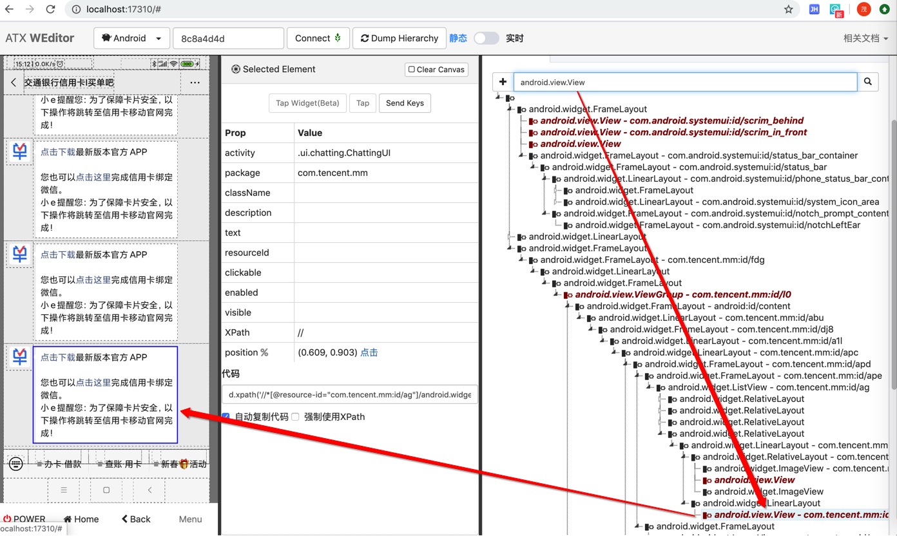This screenshot has height=536, width=897.
Task: Click the Send Keys button
Action: (405, 103)
